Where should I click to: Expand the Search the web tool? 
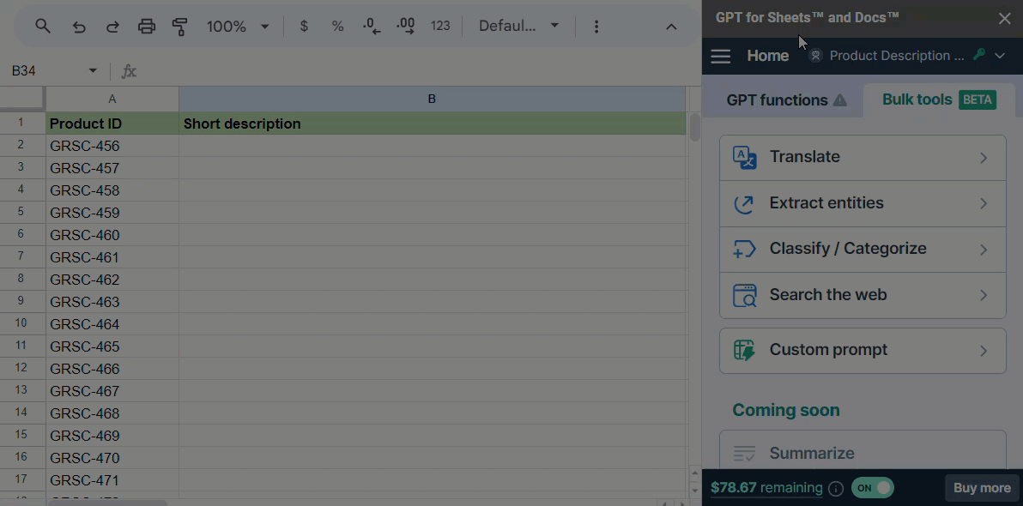coord(984,295)
